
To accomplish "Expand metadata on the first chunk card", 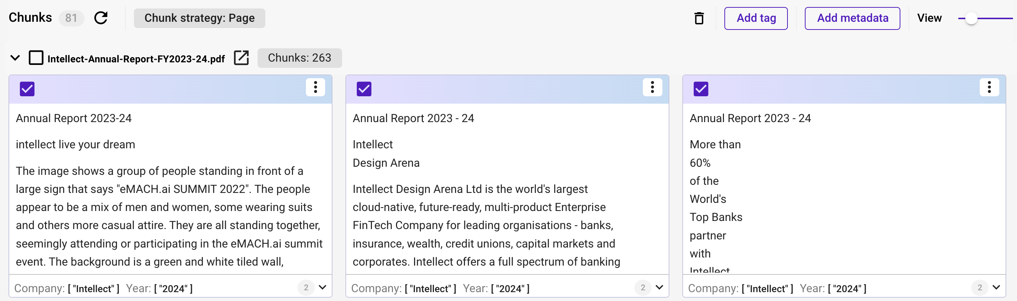I will [323, 288].
